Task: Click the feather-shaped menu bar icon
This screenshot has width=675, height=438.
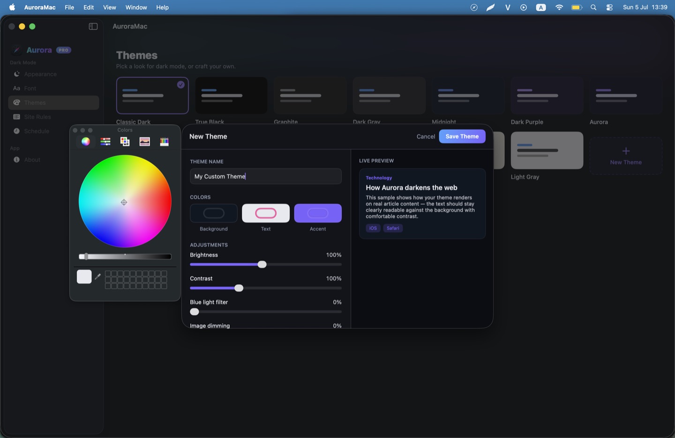Action: click(x=490, y=7)
